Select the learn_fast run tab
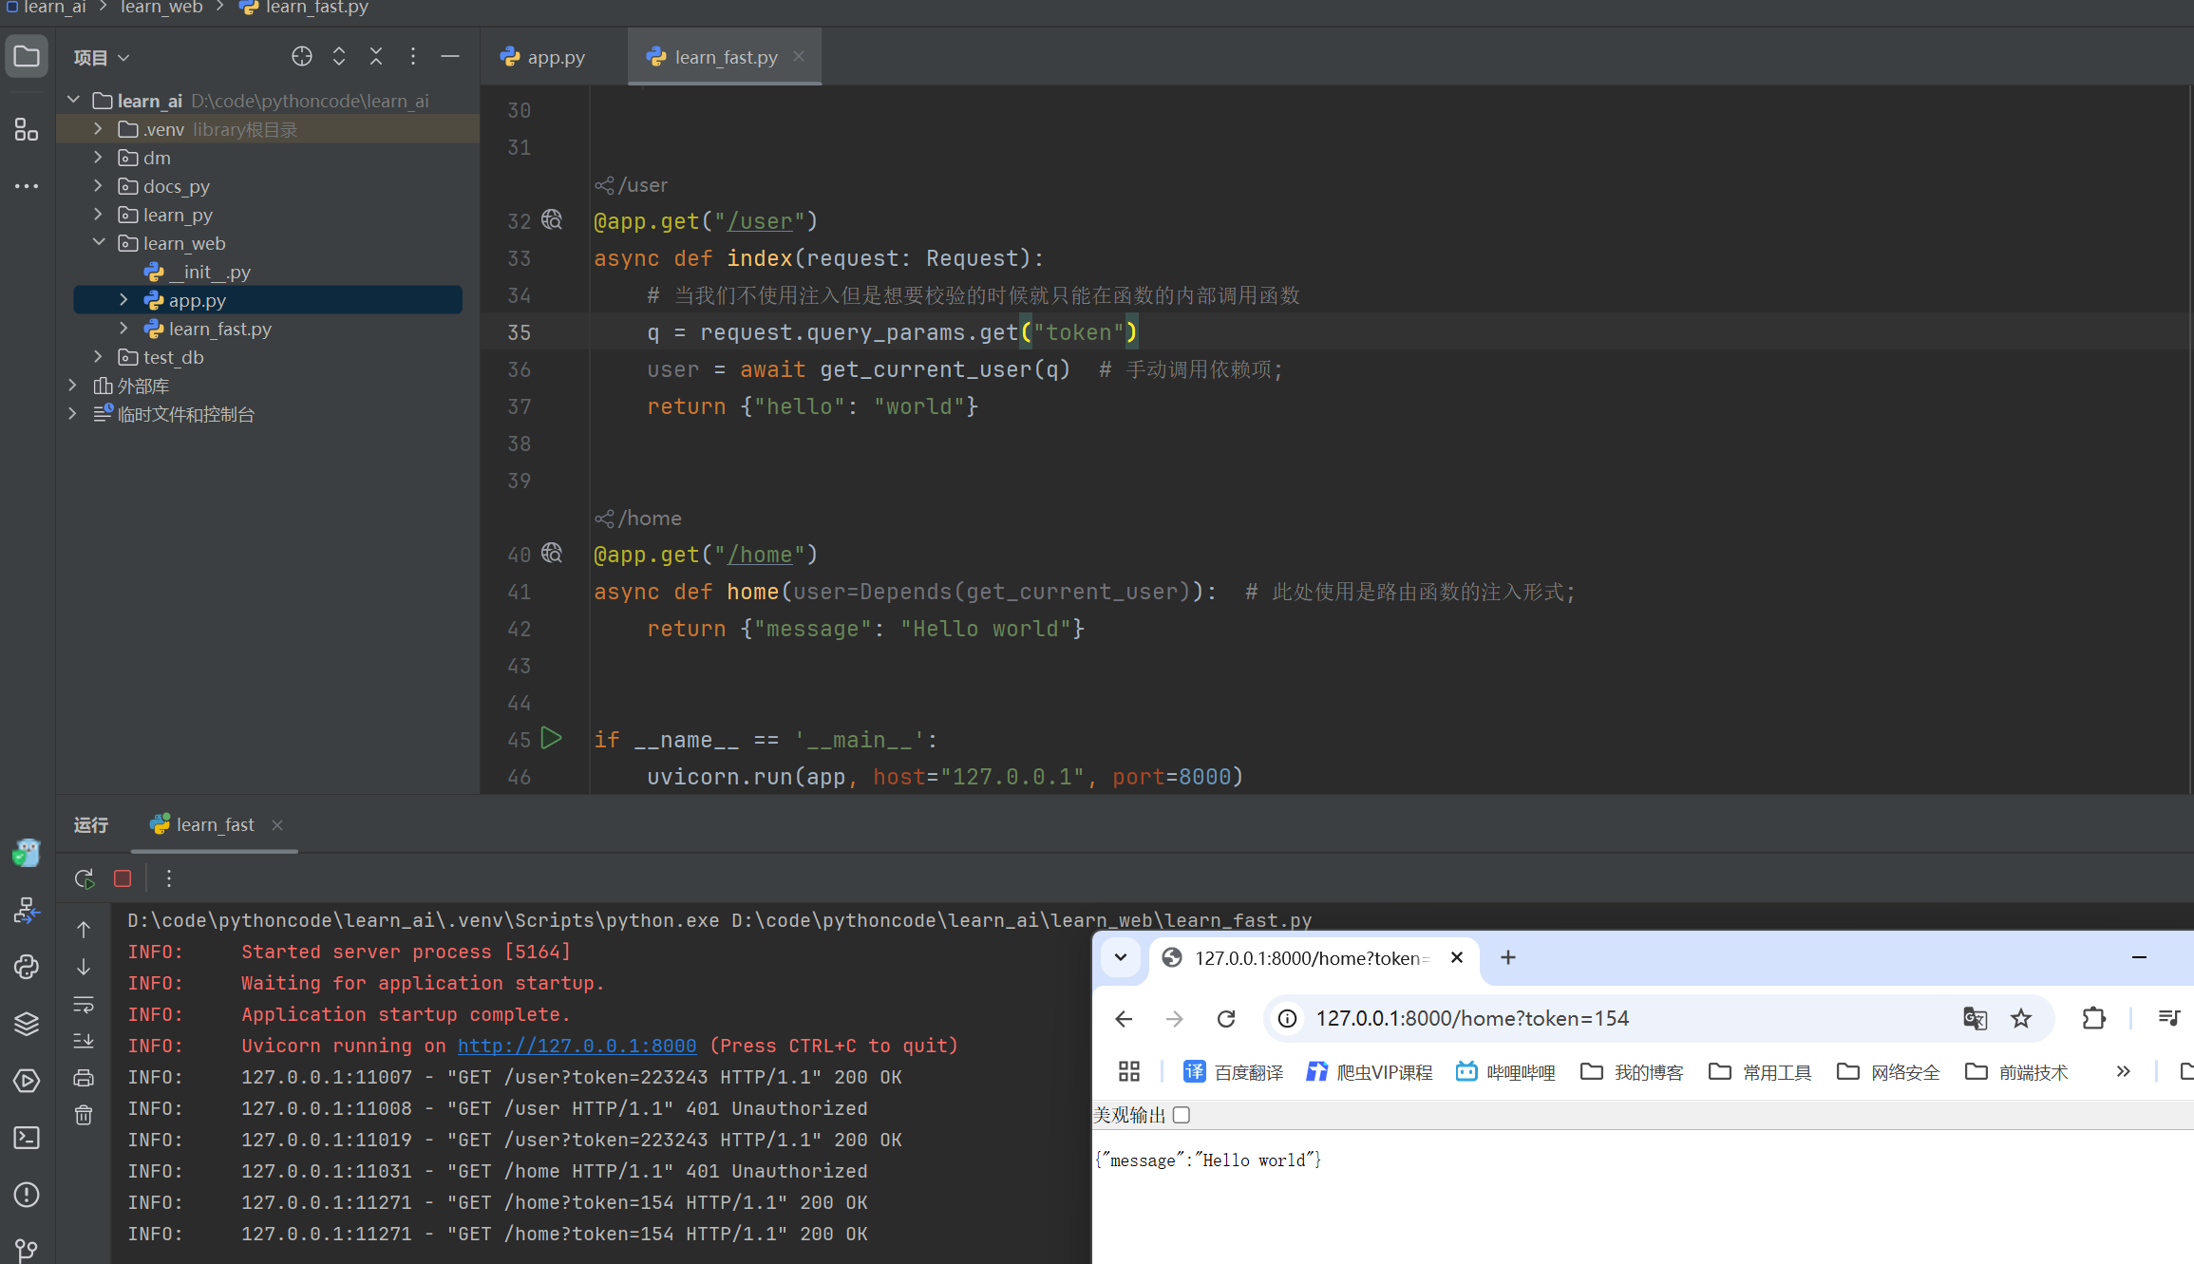Image resolution: width=2194 pixels, height=1264 pixels. 215,824
